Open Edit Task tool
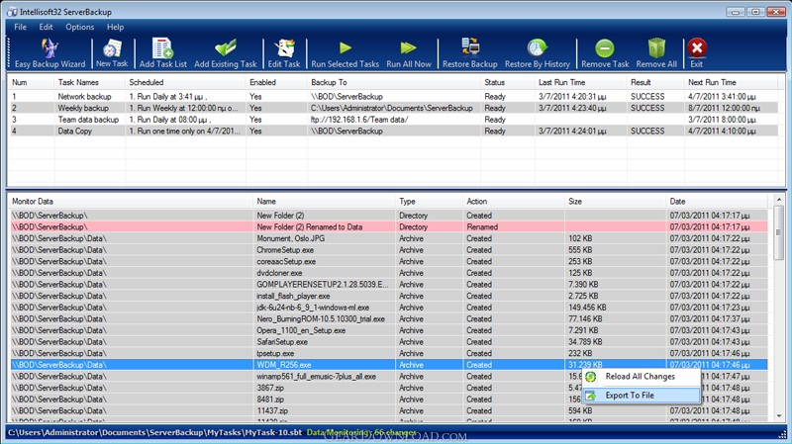The width and height of the screenshot is (792, 444). pyautogui.click(x=284, y=53)
